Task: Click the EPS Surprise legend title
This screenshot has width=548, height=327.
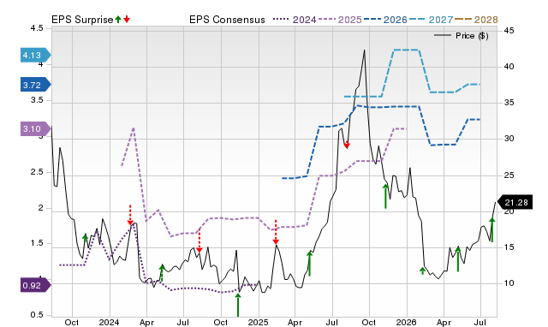Action: (x=82, y=20)
